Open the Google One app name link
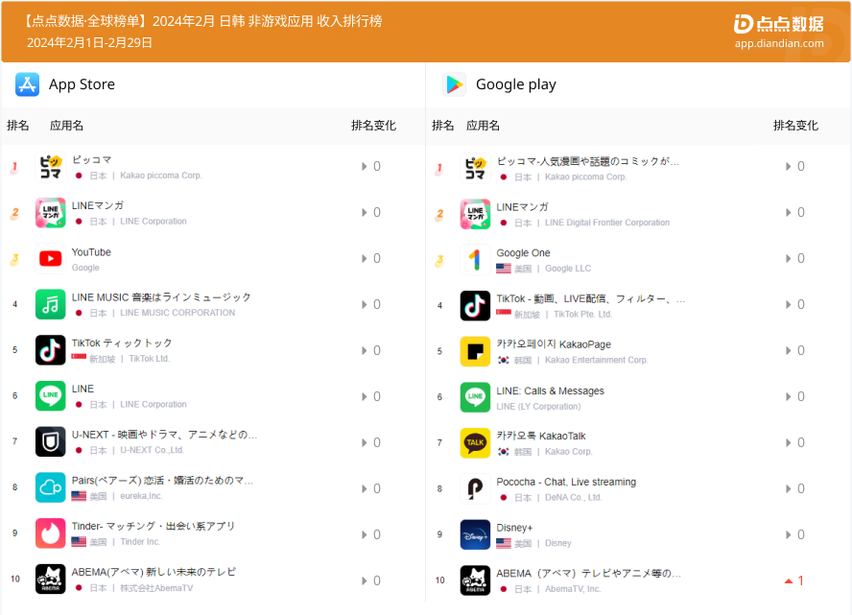The width and height of the screenshot is (852, 615). tap(523, 253)
